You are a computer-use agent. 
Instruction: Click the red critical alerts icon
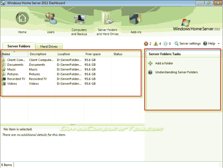146,44
